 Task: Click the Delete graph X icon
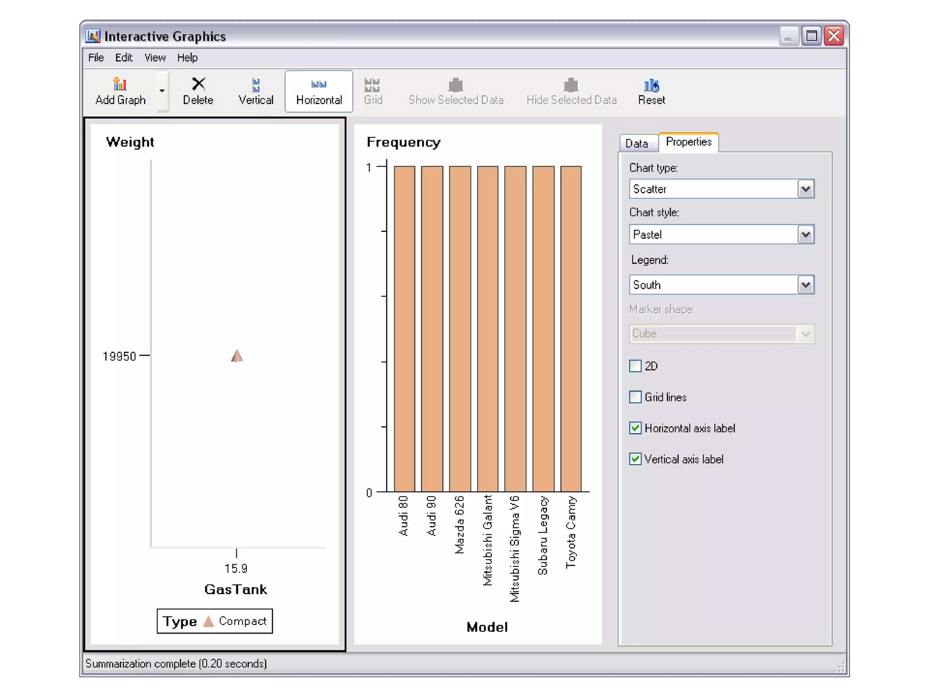(x=198, y=84)
